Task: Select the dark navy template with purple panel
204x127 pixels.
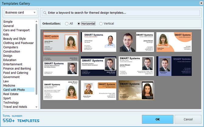Action: pos(174,66)
